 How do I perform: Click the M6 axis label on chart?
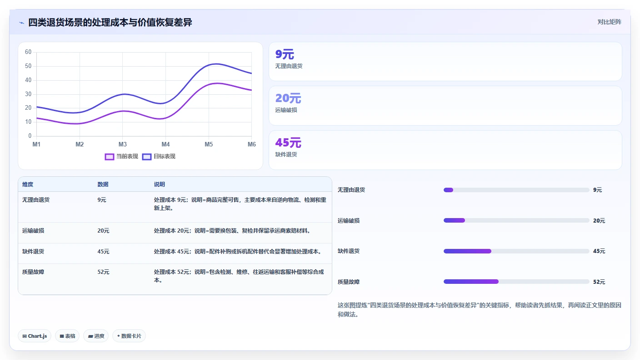(x=252, y=144)
